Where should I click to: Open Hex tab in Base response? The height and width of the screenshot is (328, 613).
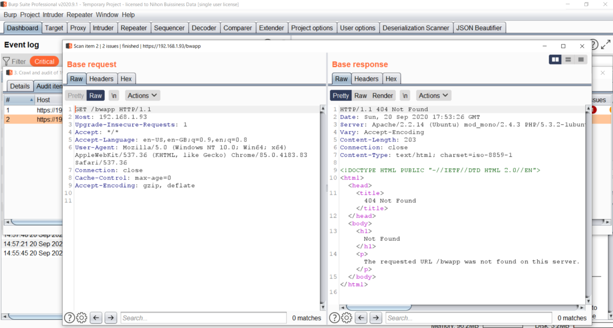pyautogui.click(x=391, y=79)
